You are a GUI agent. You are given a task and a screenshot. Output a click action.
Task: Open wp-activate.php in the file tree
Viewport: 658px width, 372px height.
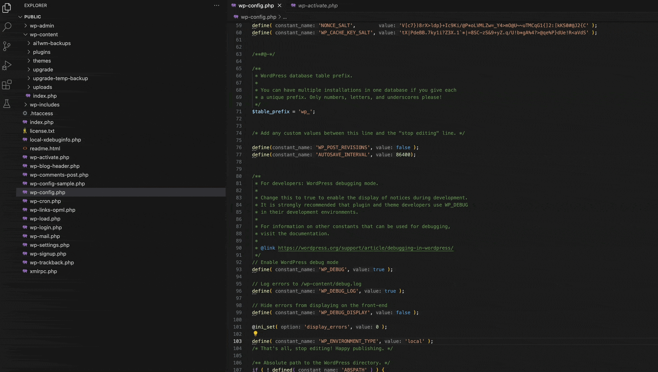(49, 157)
